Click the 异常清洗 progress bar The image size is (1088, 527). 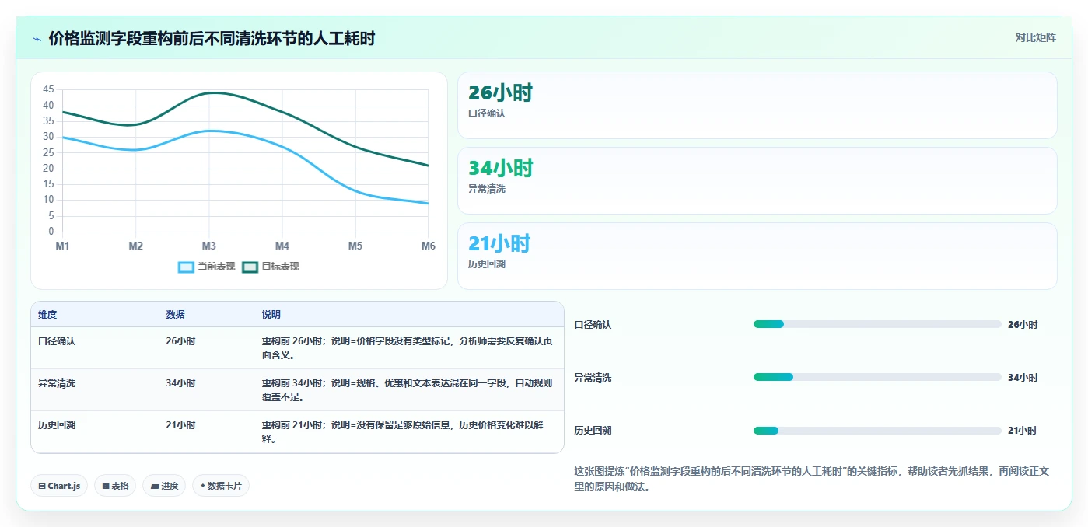click(x=876, y=377)
